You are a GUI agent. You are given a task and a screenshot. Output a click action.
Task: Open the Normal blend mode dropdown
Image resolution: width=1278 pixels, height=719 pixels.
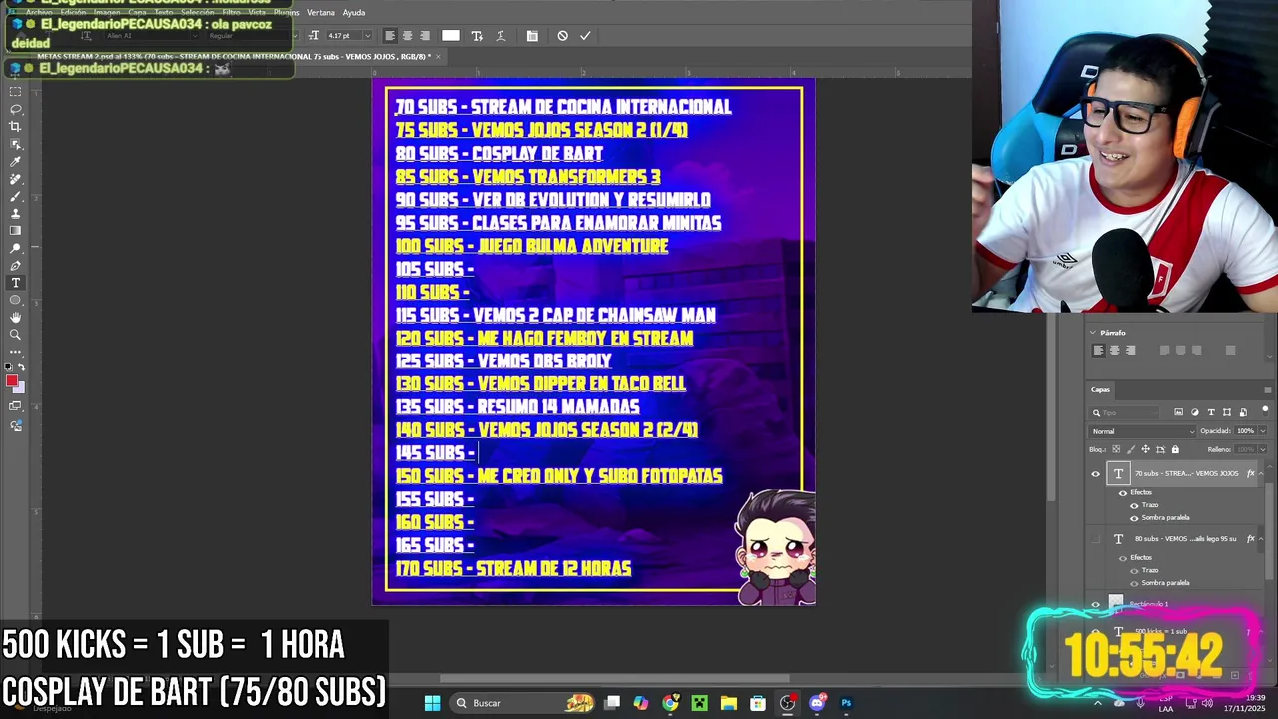(1142, 431)
